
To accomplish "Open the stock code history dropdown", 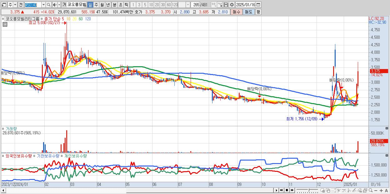I will pyautogui.click(x=43, y=5).
